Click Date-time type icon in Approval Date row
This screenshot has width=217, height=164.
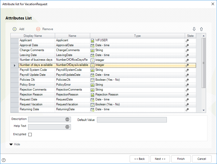pos(93,45)
